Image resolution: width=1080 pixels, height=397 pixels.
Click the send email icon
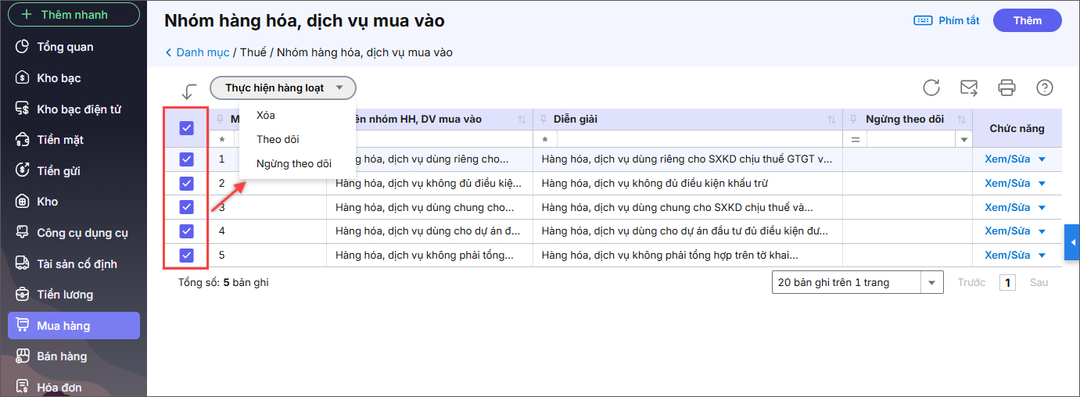tap(969, 88)
